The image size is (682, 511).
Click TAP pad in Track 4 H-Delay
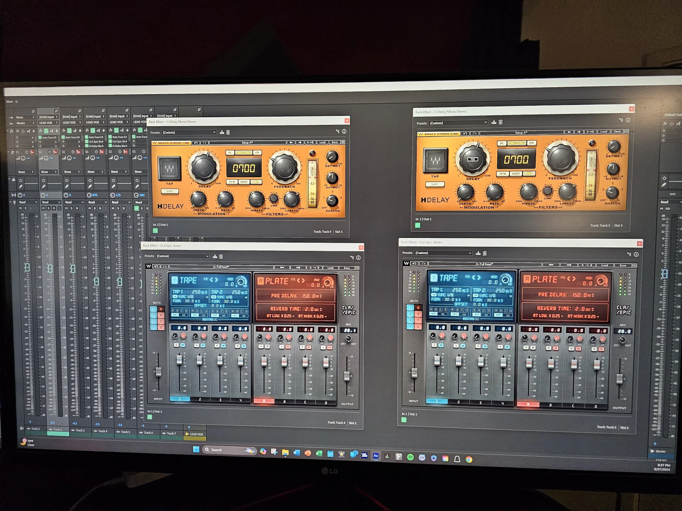click(169, 168)
